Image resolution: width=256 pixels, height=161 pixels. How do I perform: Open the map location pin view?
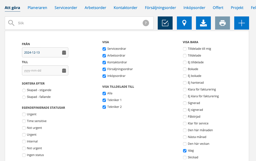(184, 23)
